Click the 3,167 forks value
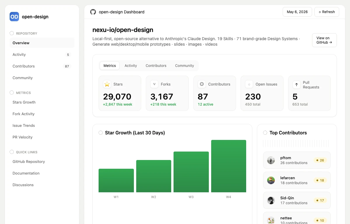 point(162,97)
